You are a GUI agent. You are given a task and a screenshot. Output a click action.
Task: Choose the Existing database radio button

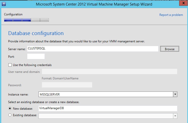10,115
